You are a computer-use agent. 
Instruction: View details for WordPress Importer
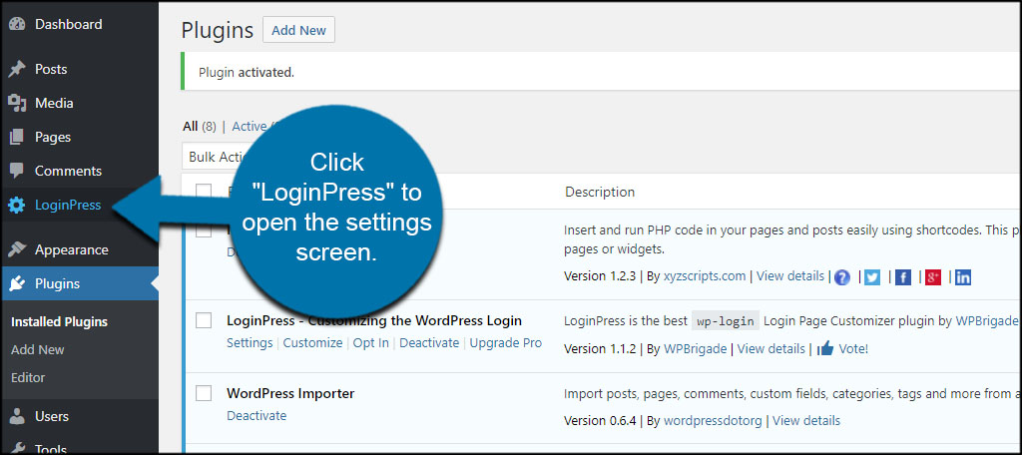tap(806, 420)
